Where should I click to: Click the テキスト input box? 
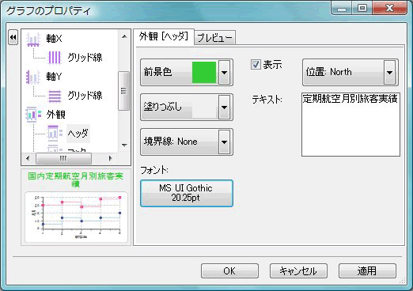point(350,124)
